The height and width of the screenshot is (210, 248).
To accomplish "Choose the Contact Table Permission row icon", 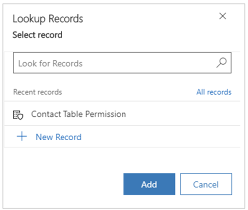I will point(18,115).
